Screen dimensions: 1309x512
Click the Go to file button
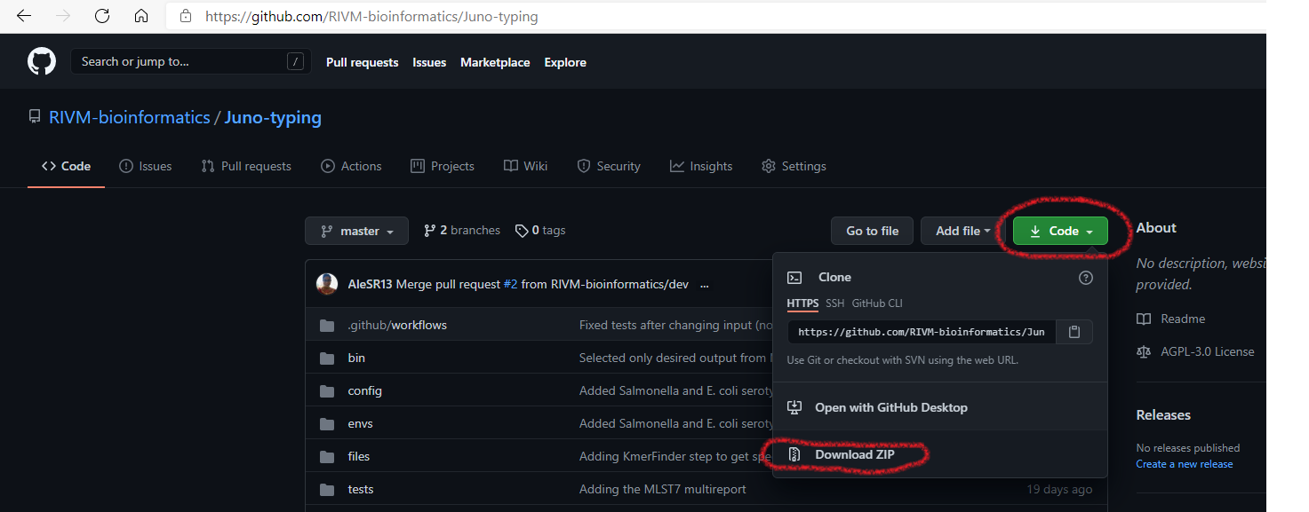[x=872, y=231]
